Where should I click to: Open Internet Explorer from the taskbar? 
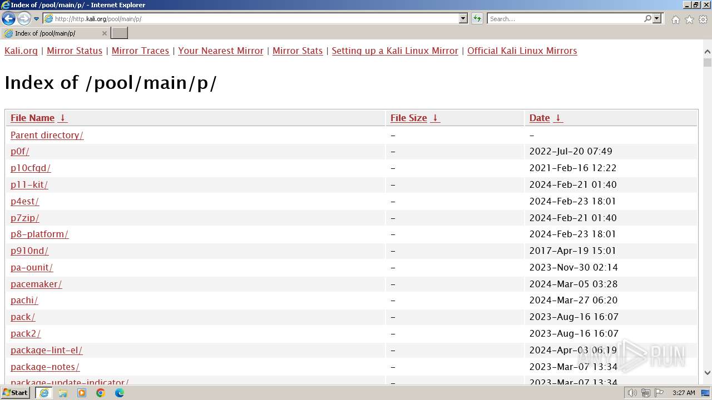pos(44,393)
